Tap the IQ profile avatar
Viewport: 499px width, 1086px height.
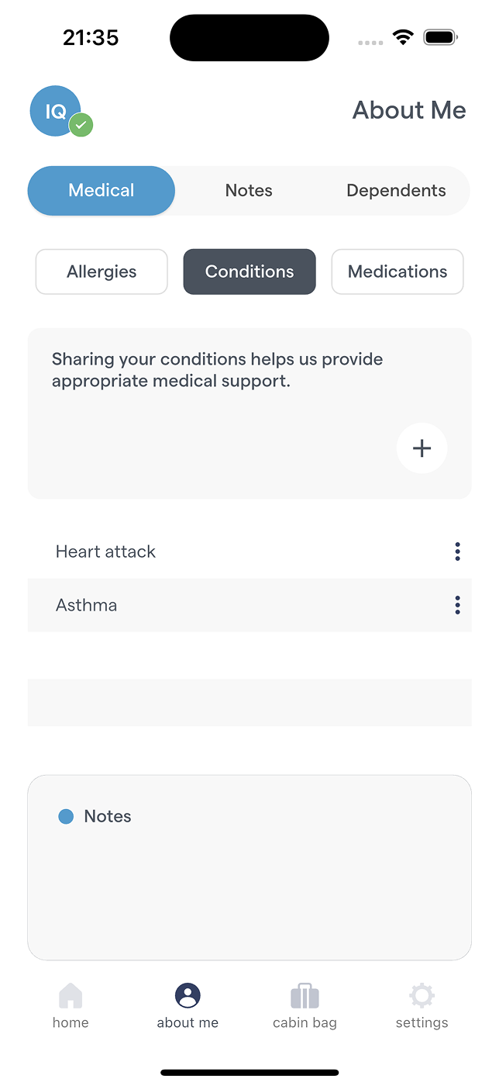tap(54, 111)
